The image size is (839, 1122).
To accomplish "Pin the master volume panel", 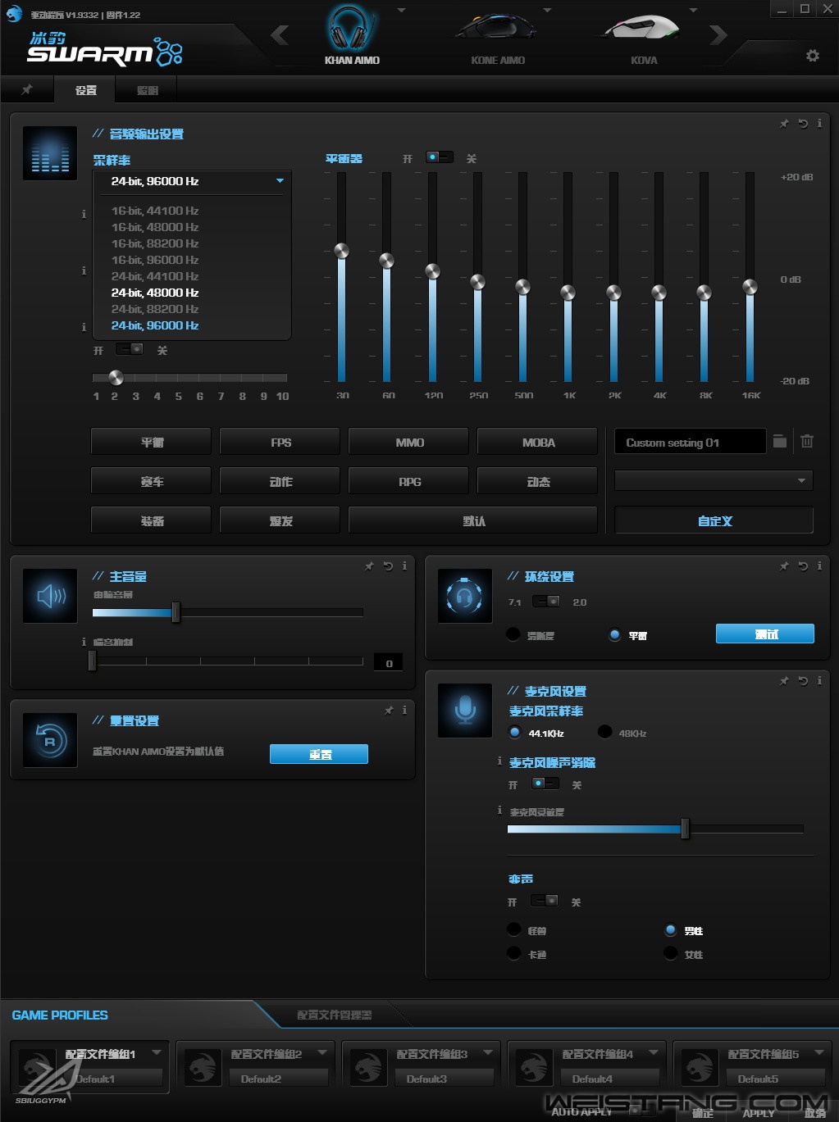I will point(369,566).
